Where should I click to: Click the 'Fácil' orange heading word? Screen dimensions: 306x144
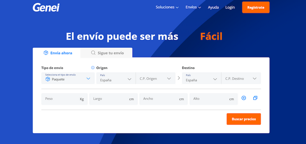click(x=212, y=36)
